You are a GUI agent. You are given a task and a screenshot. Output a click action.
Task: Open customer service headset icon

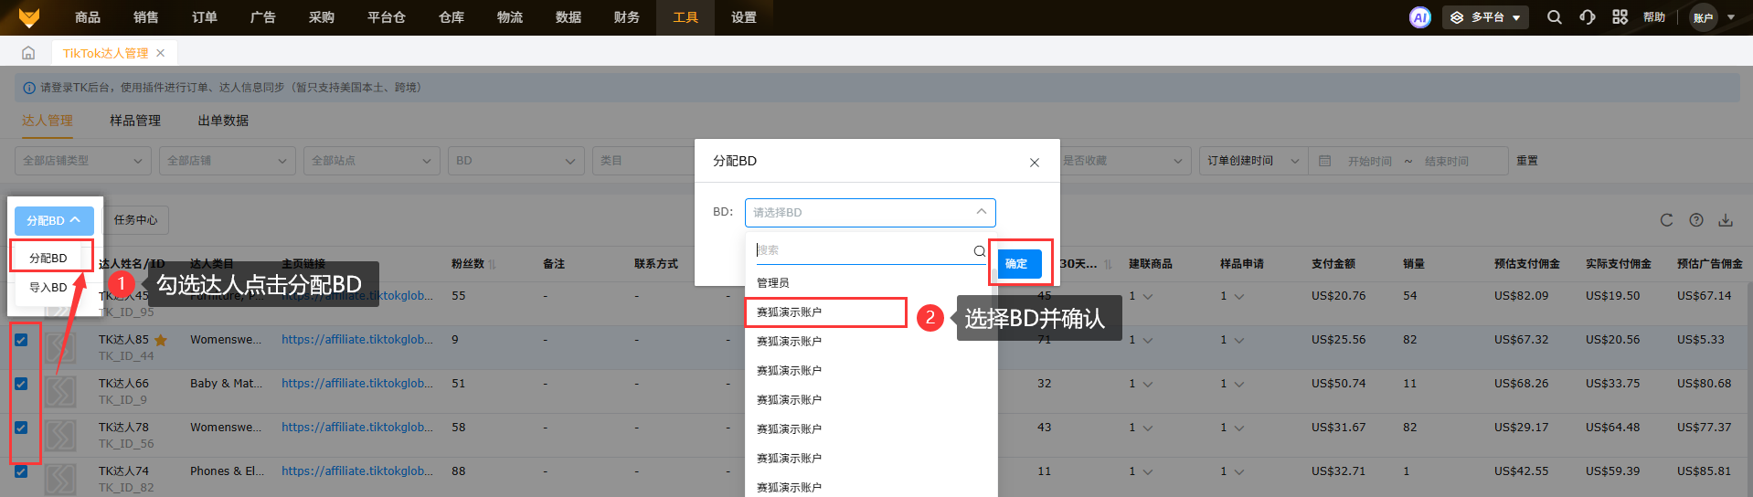tap(1587, 17)
